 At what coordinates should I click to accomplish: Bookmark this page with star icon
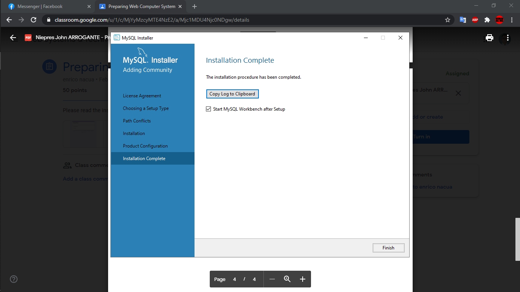(448, 20)
